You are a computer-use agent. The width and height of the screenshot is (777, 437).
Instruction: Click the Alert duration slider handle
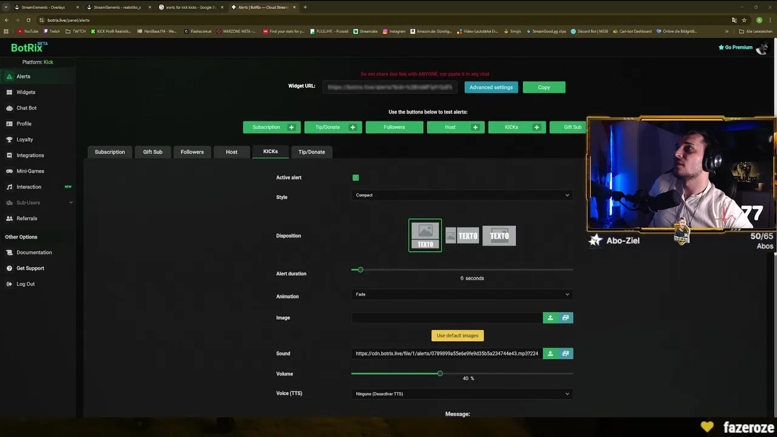[x=360, y=269]
